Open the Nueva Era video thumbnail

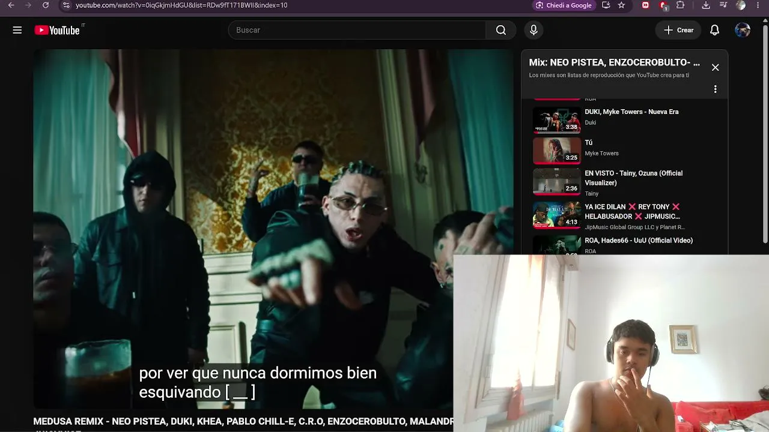[x=557, y=120]
